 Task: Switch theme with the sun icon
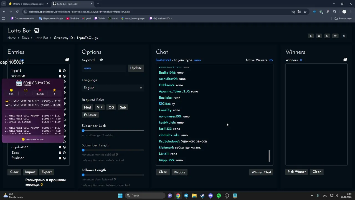coord(344,36)
